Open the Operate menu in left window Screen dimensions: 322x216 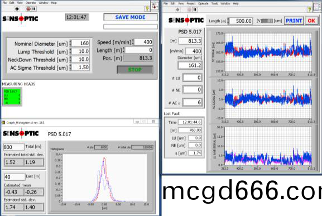[31, 3]
